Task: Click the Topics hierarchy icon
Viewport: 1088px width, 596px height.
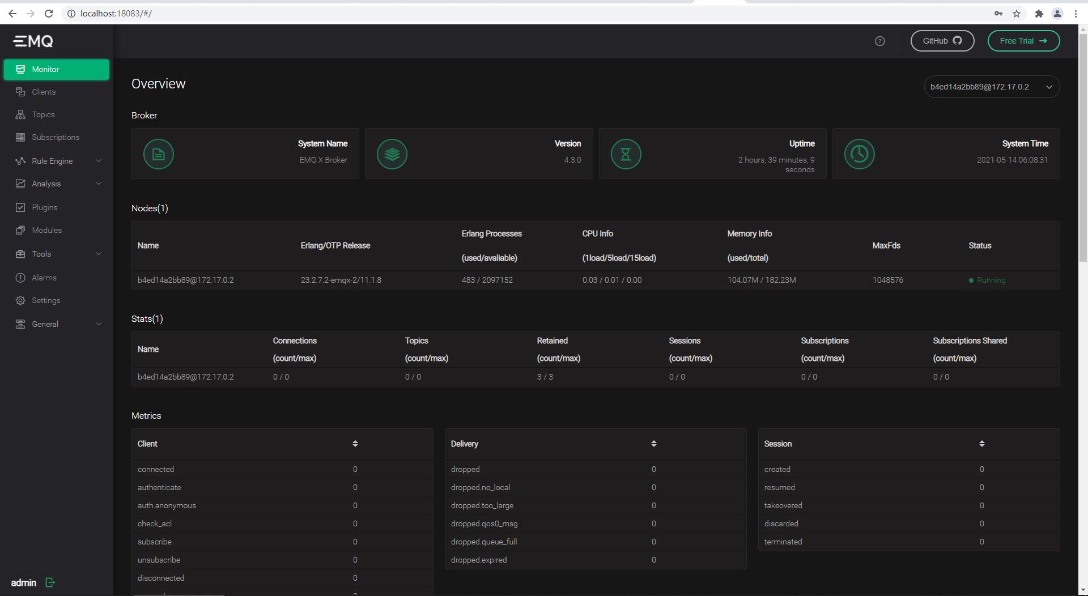Action: click(x=20, y=114)
